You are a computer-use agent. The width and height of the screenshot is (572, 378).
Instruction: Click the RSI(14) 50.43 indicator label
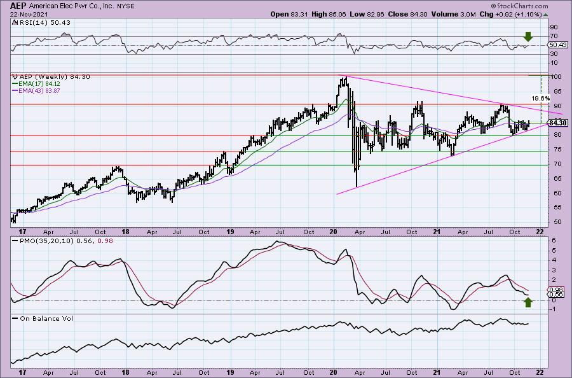44,22
